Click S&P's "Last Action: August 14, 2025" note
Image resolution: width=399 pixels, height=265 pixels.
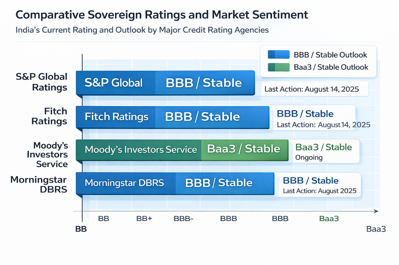(x=312, y=89)
